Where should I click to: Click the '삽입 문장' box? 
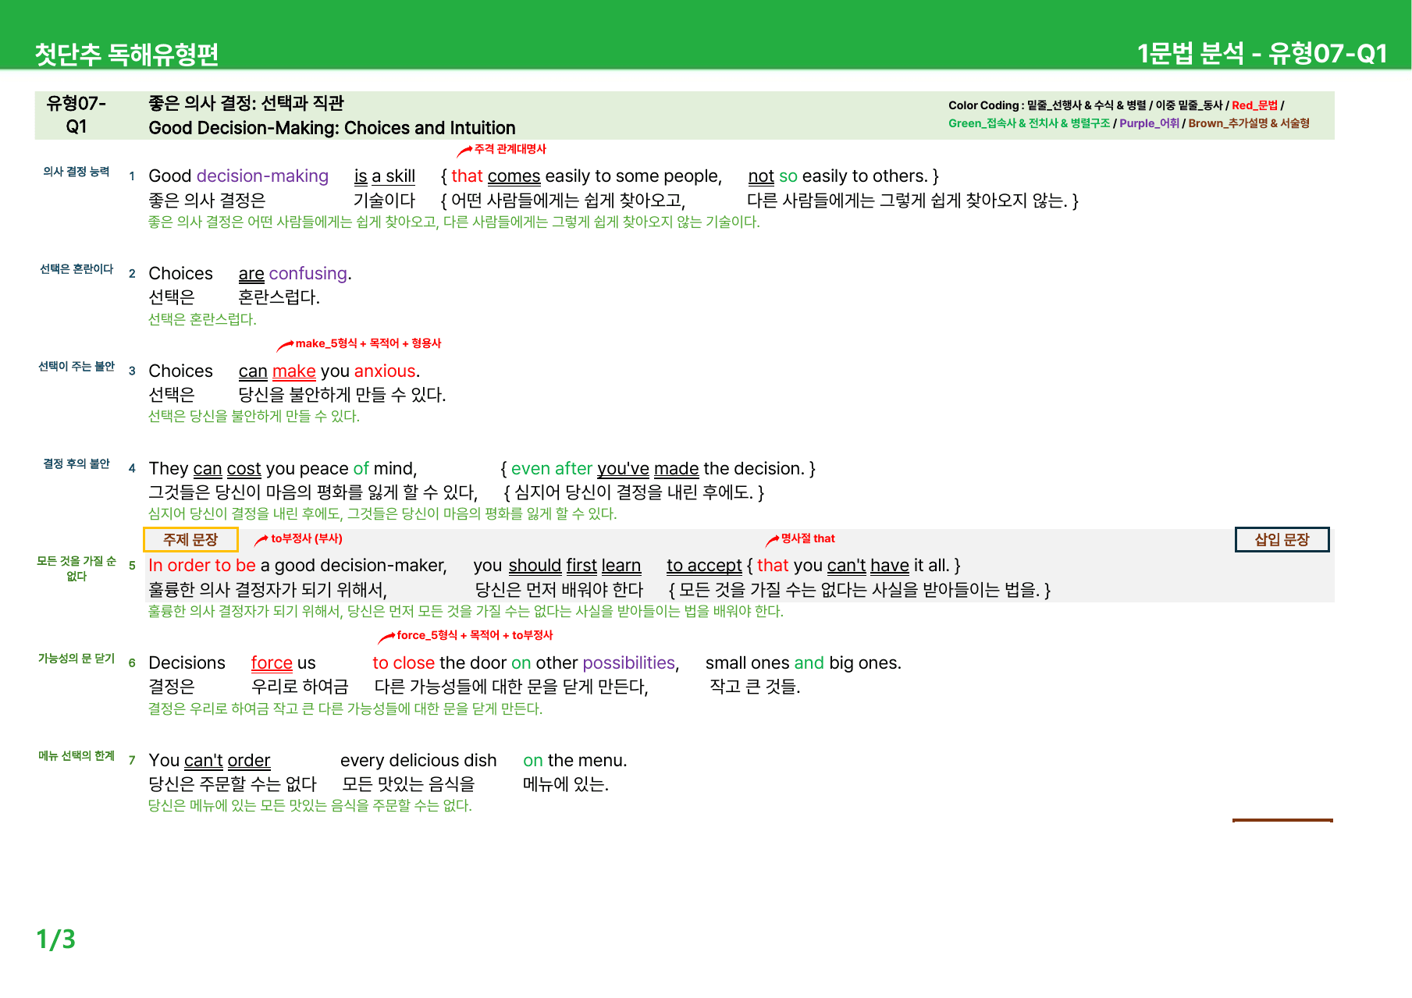click(1282, 540)
